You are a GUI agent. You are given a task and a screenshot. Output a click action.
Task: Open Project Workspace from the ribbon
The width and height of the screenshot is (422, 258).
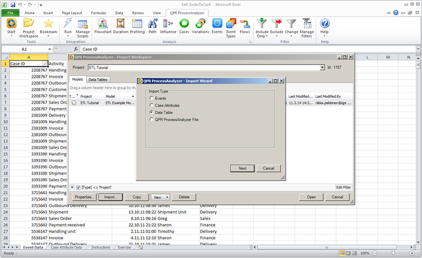[28, 28]
